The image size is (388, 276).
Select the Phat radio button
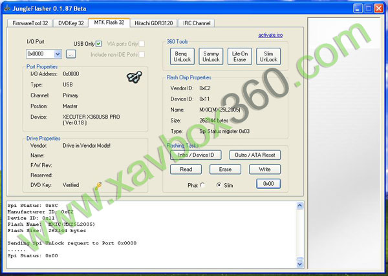pos(202,185)
